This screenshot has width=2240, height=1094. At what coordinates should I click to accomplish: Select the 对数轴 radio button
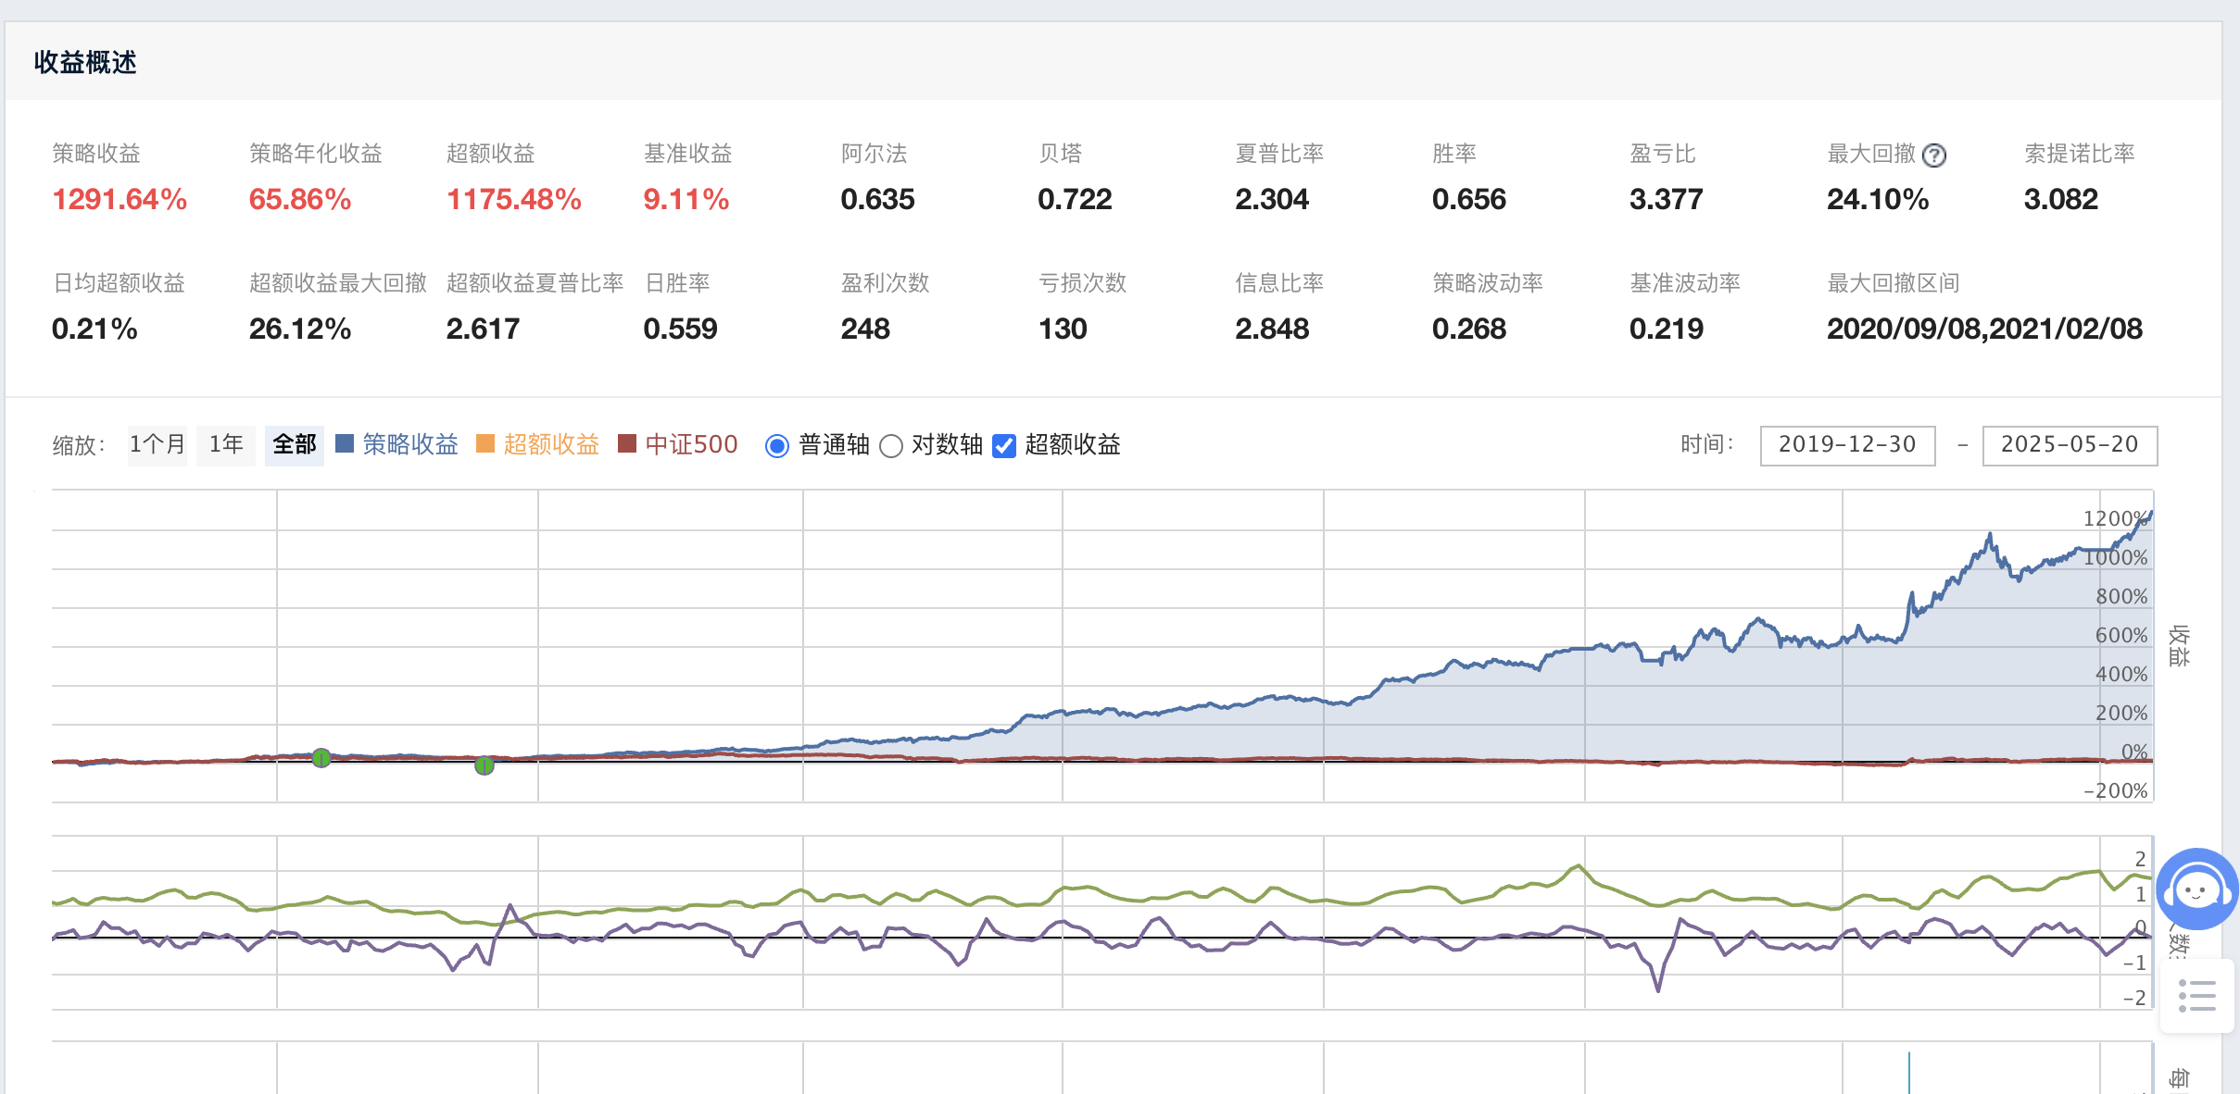click(x=891, y=446)
